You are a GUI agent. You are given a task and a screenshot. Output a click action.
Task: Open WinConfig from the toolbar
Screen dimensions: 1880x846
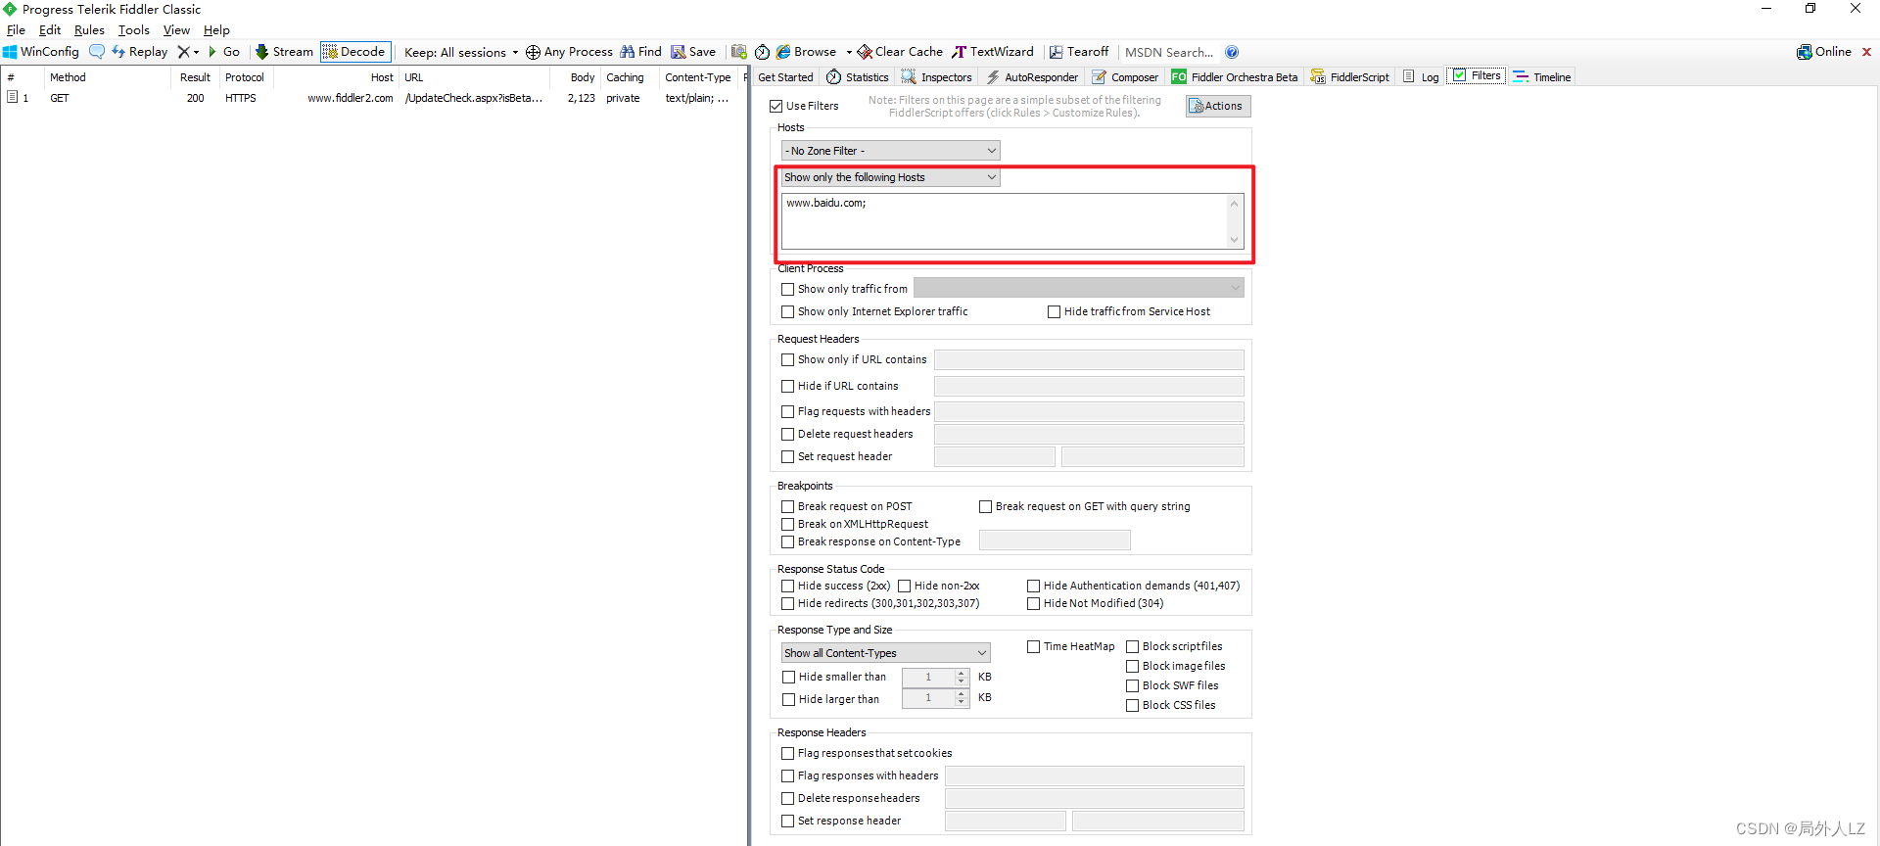[41, 52]
